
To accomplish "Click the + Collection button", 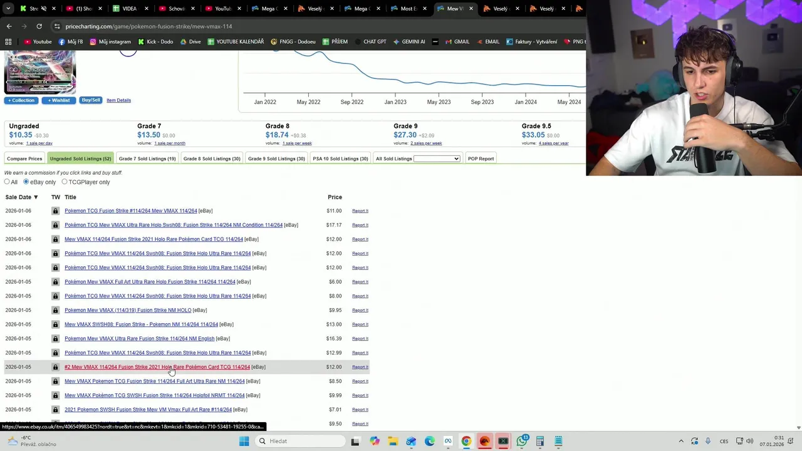I will coord(21,100).
